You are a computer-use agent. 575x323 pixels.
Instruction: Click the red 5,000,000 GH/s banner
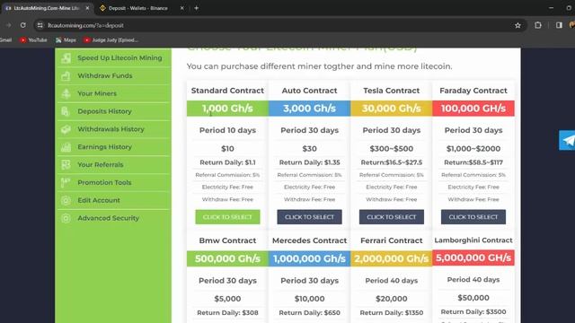(x=473, y=258)
